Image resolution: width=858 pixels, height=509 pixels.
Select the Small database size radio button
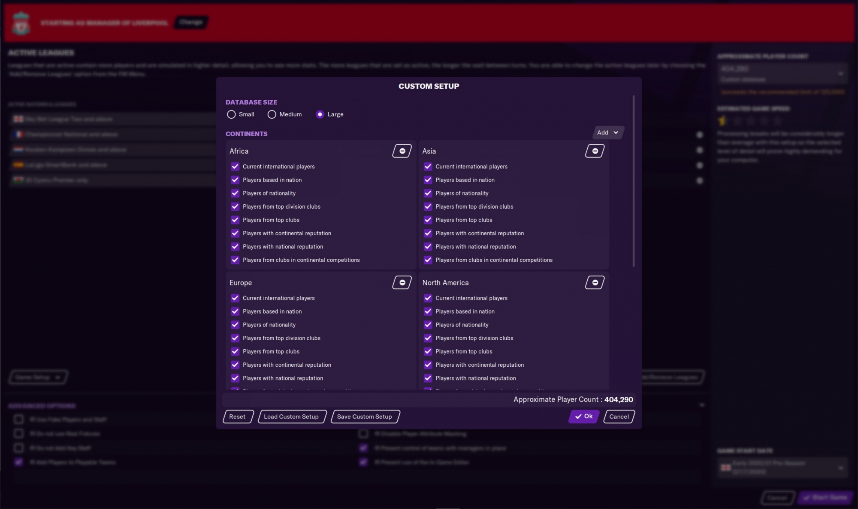tap(232, 114)
